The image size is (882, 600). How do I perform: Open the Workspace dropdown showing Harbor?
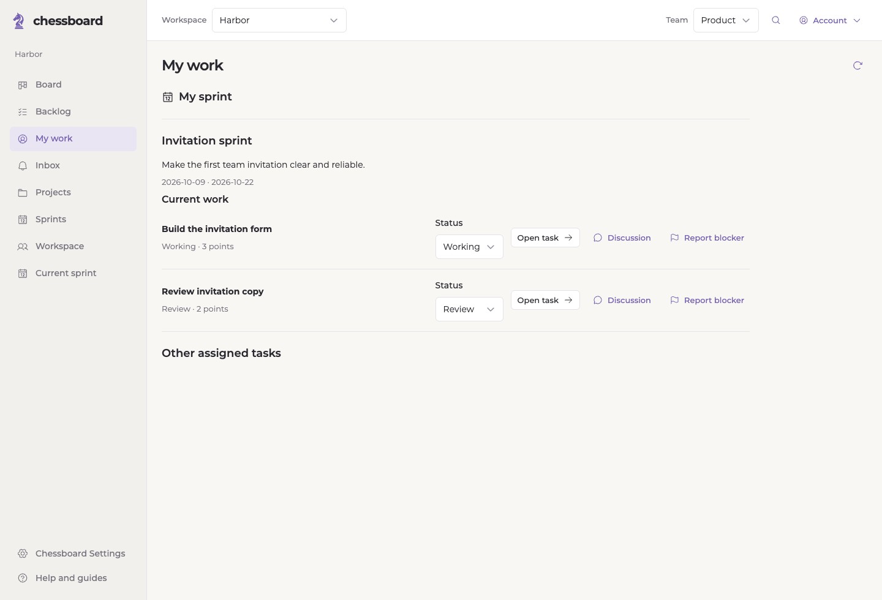point(279,20)
